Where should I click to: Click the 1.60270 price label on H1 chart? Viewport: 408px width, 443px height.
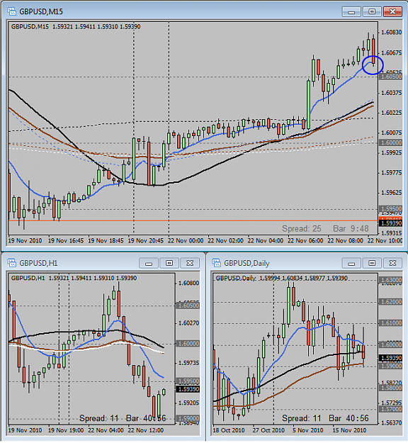188,323
